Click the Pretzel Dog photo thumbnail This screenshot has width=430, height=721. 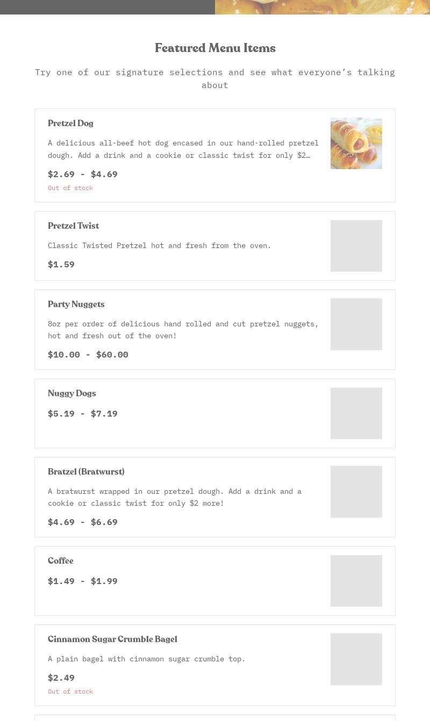pyautogui.click(x=356, y=143)
